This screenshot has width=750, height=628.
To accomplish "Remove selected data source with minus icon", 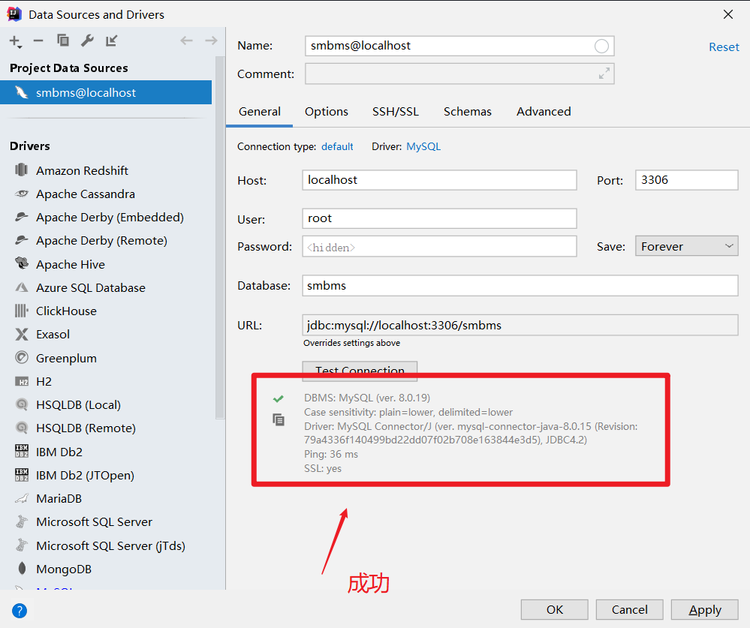I will [39, 41].
